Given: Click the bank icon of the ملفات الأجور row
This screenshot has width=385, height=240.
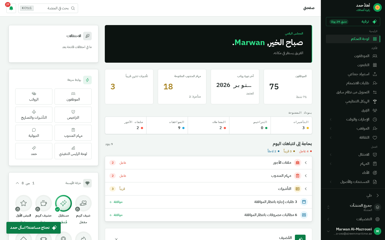Looking at the screenshot, I should 298,163.
